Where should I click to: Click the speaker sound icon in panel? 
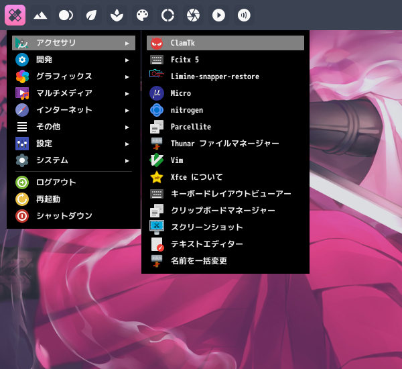pos(244,14)
